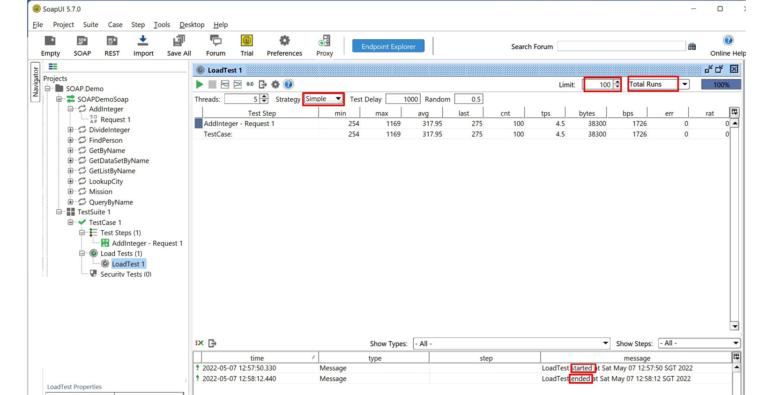Close the LoadTest 1 panel
Viewport: 773px width, 395px height.
click(734, 69)
